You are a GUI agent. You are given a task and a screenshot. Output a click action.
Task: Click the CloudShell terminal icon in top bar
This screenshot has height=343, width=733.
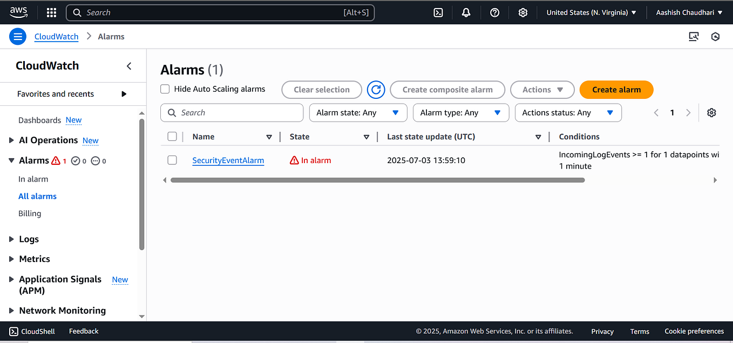(x=437, y=12)
